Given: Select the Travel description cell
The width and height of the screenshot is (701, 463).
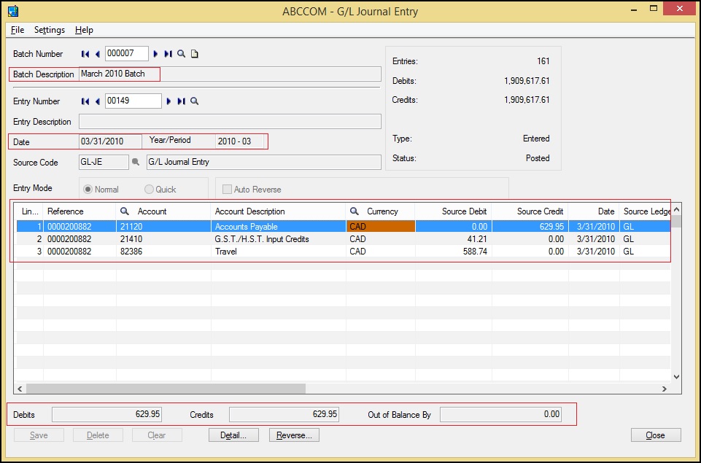Looking at the screenshot, I should pyautogui.click(x=278, y=252).
